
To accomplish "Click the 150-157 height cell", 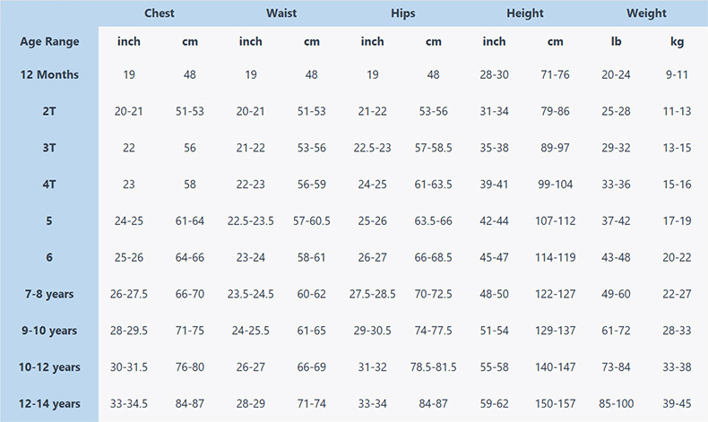I will (x=556, y=404).
